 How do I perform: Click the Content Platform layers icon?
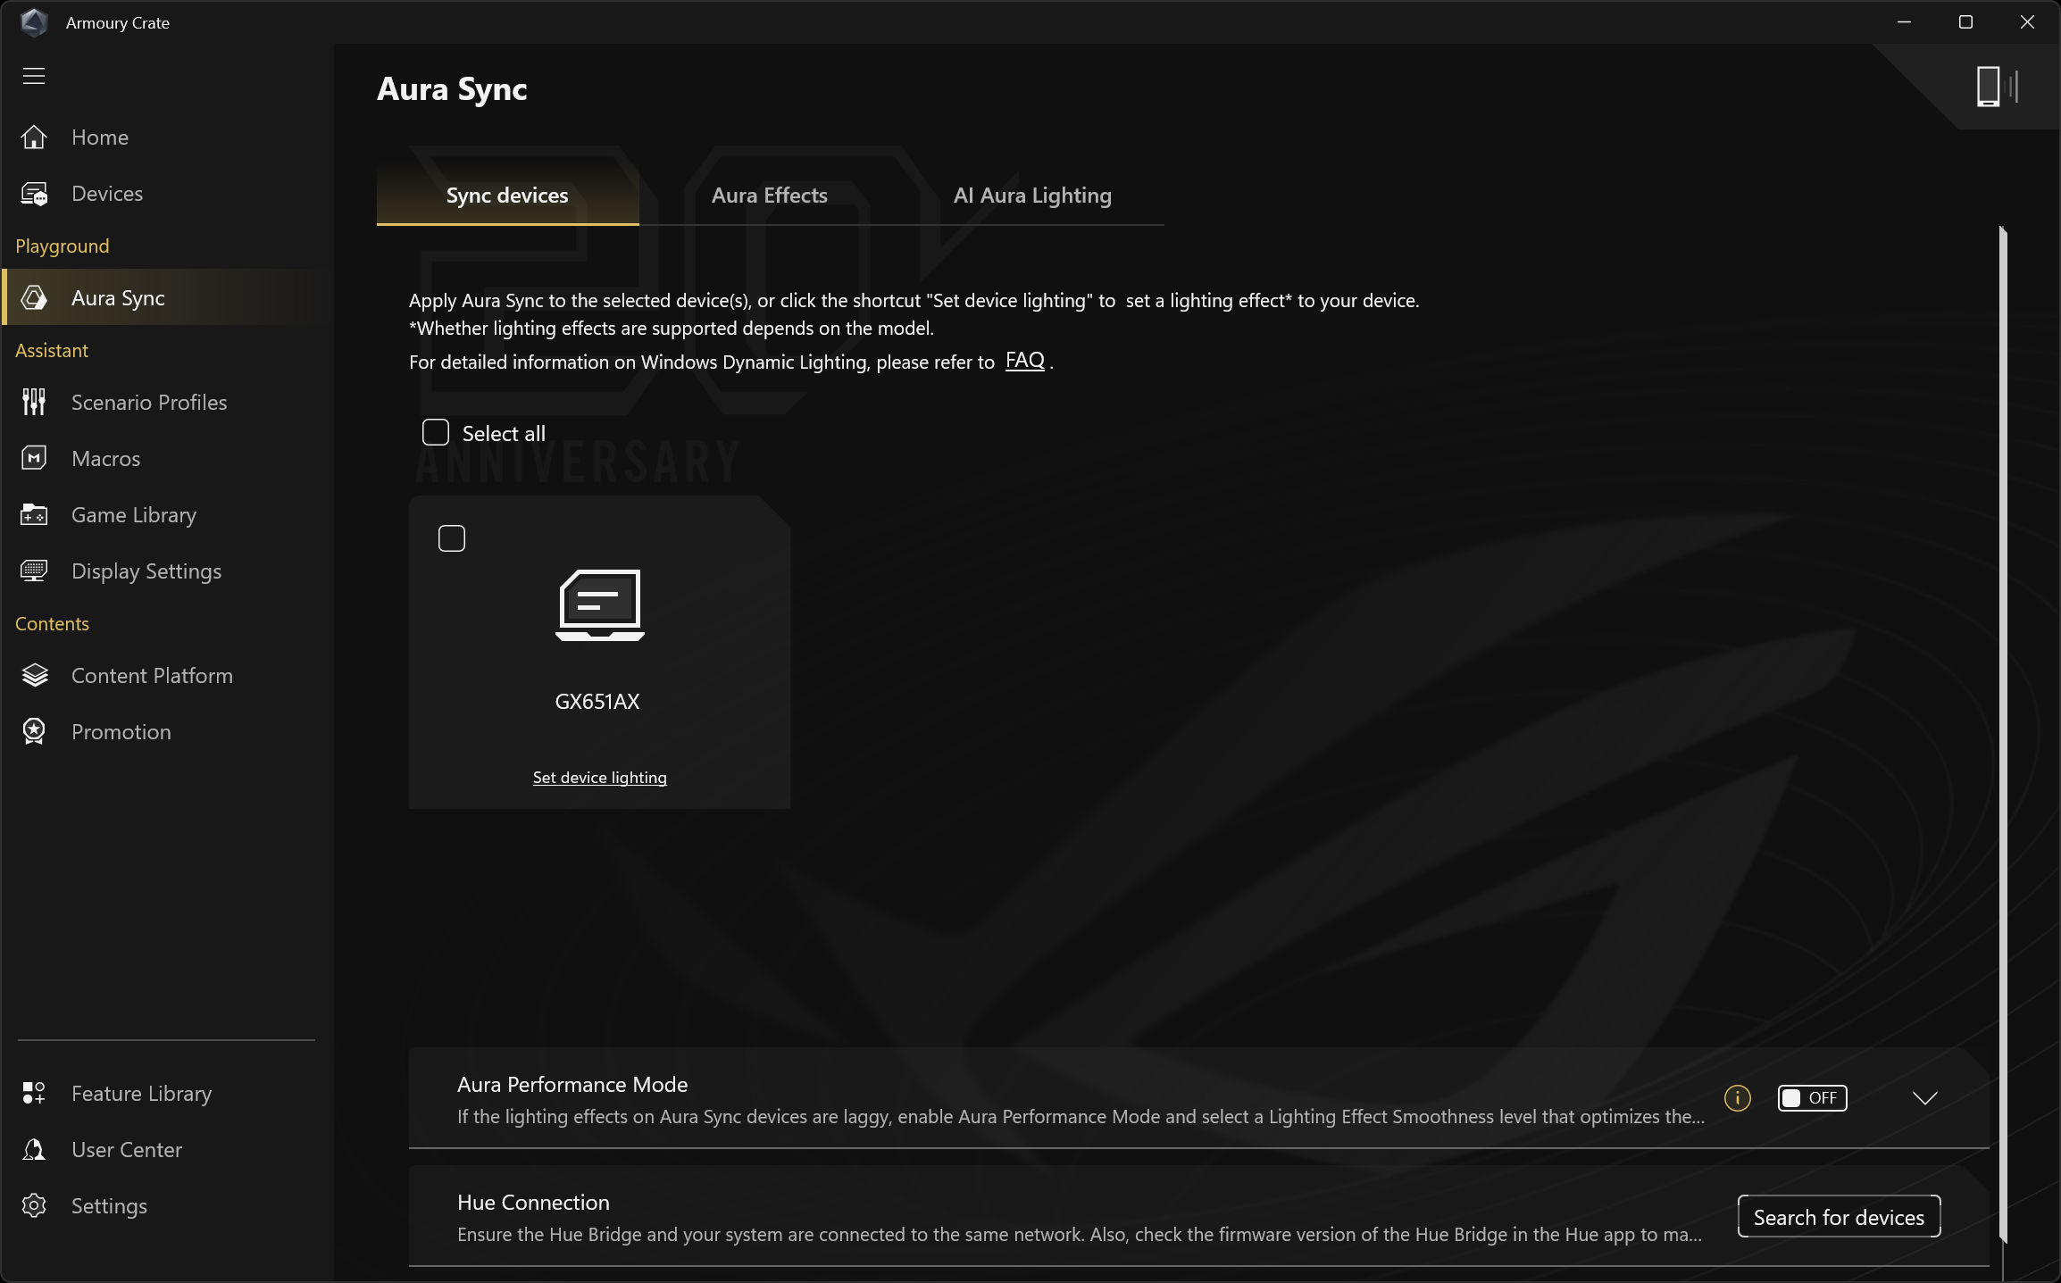34,675
